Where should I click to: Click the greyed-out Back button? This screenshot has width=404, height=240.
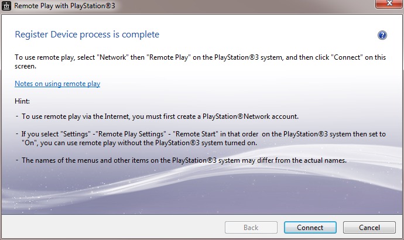point(251,227)
